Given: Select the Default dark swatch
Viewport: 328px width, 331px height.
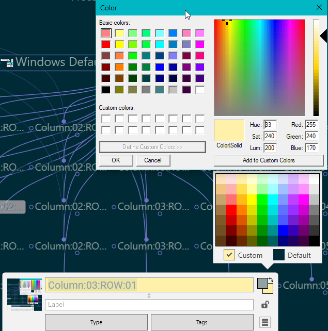Looking at the screenshot, I should 279,255.
